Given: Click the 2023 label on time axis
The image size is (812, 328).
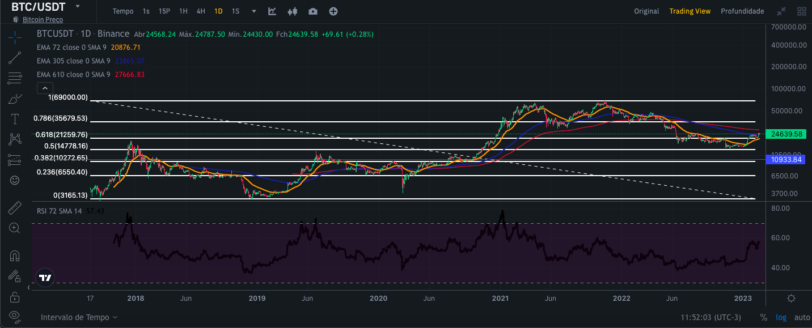Looking at the screenshot, I should [x=743, y=298].
